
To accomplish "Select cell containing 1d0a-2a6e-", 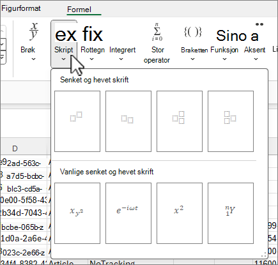I will tap(24, 238).
